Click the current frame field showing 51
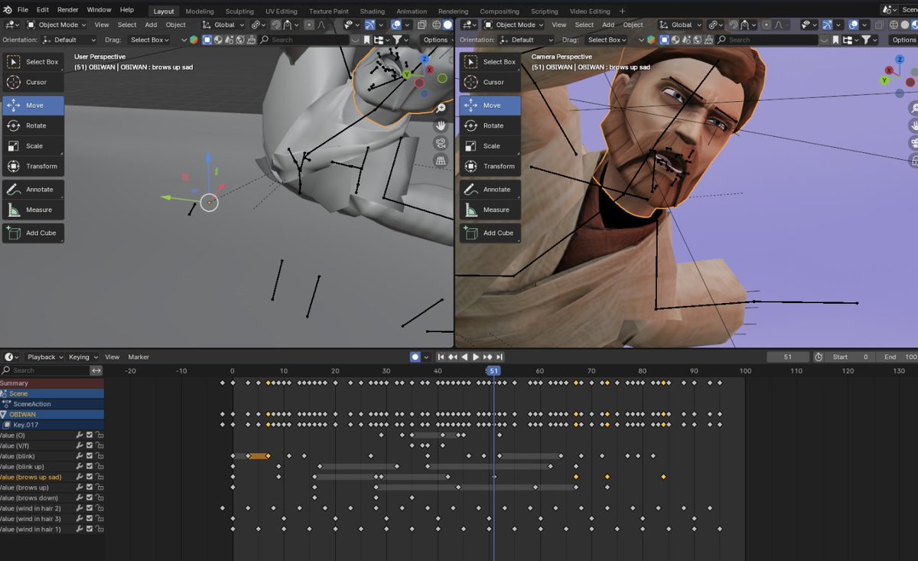This screenshot has height=561, width=918. point(788,357)
